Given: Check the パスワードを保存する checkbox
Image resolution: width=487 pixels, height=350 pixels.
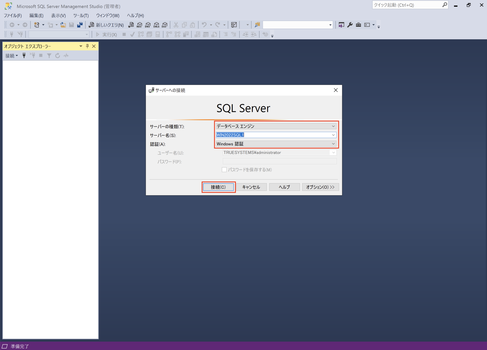Looking at the screenshot, I should pyautogui.click(x=224, y=170).
